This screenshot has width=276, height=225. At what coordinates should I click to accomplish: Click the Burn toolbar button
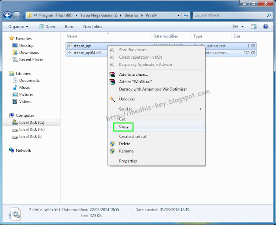click(x=69, y=27)
